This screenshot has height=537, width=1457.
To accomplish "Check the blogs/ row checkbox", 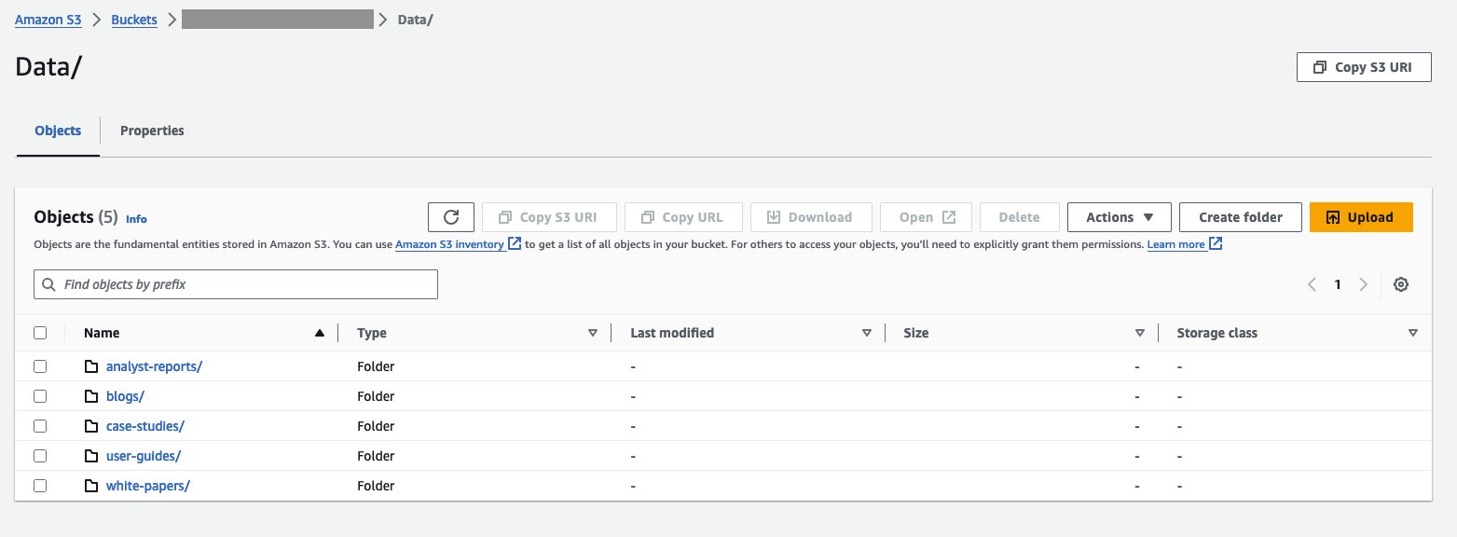I will (x=40, y=396).
